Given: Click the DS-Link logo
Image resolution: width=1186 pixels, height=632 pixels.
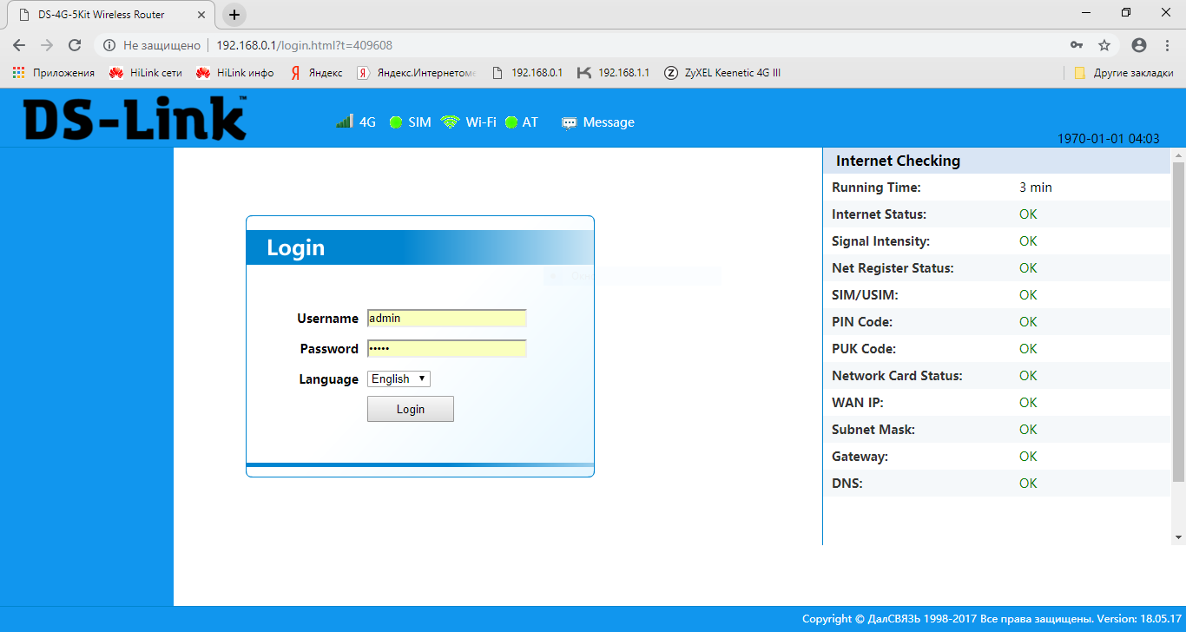Looking at the screenshot, I should pyautogui.click(x=135, y=119).
